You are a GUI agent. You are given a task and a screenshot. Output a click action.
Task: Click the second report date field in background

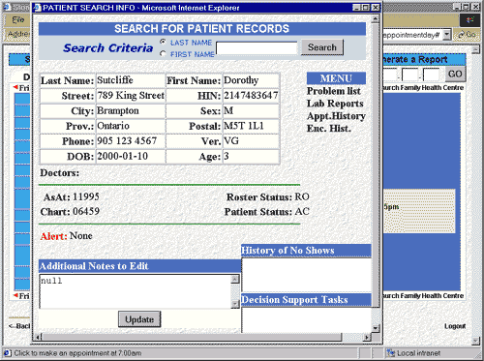click(x=409, y=75)
